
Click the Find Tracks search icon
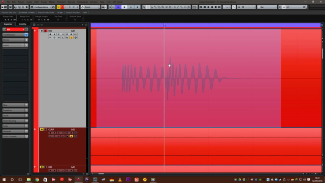tap(86, 25)
